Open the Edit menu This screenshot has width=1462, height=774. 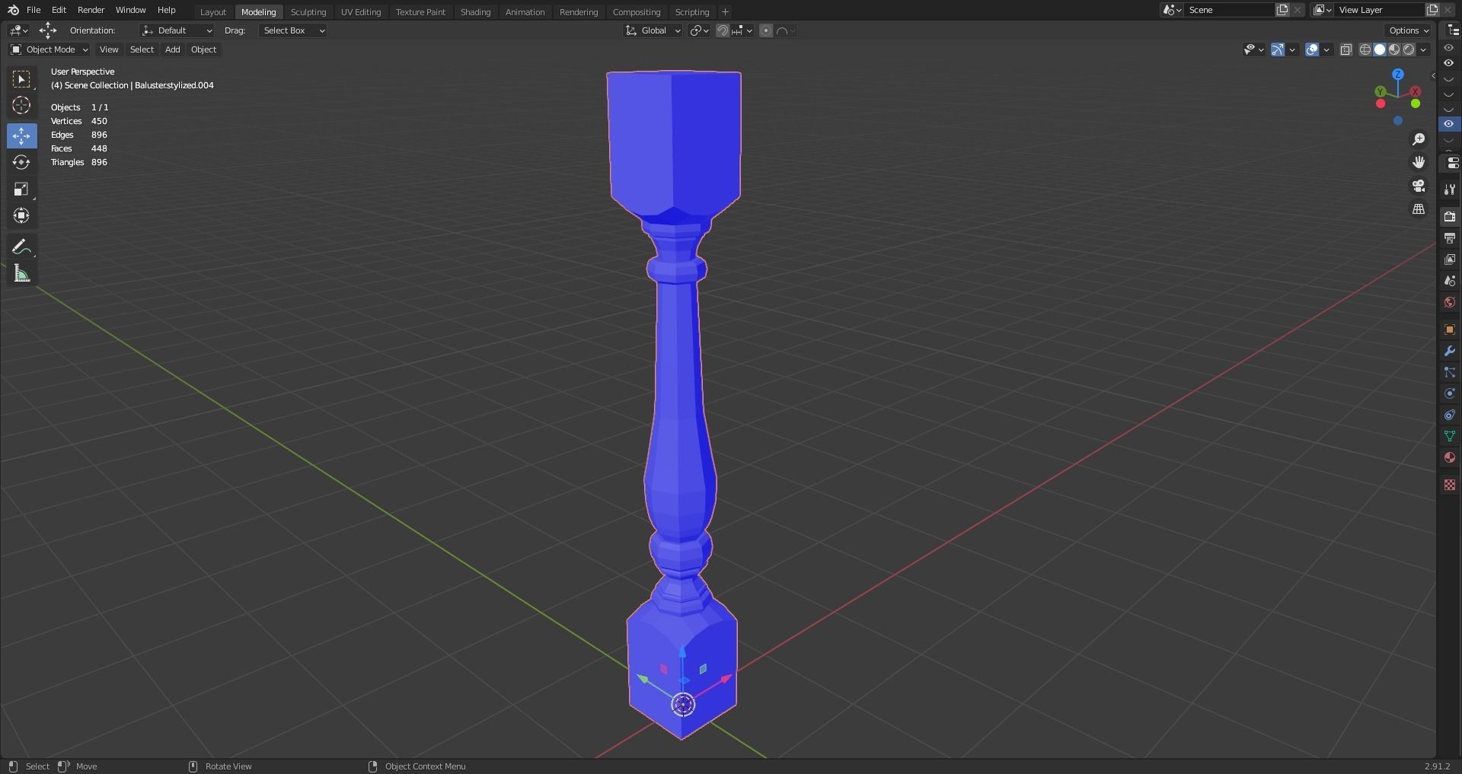click(59, 10)
